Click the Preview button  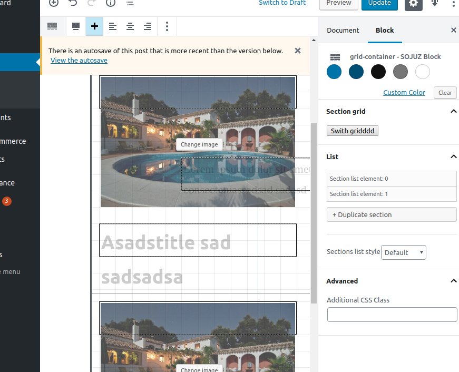coord(339,4)
